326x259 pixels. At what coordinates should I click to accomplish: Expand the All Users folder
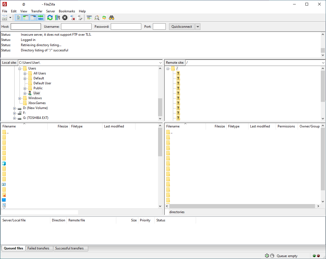point(25,74)
